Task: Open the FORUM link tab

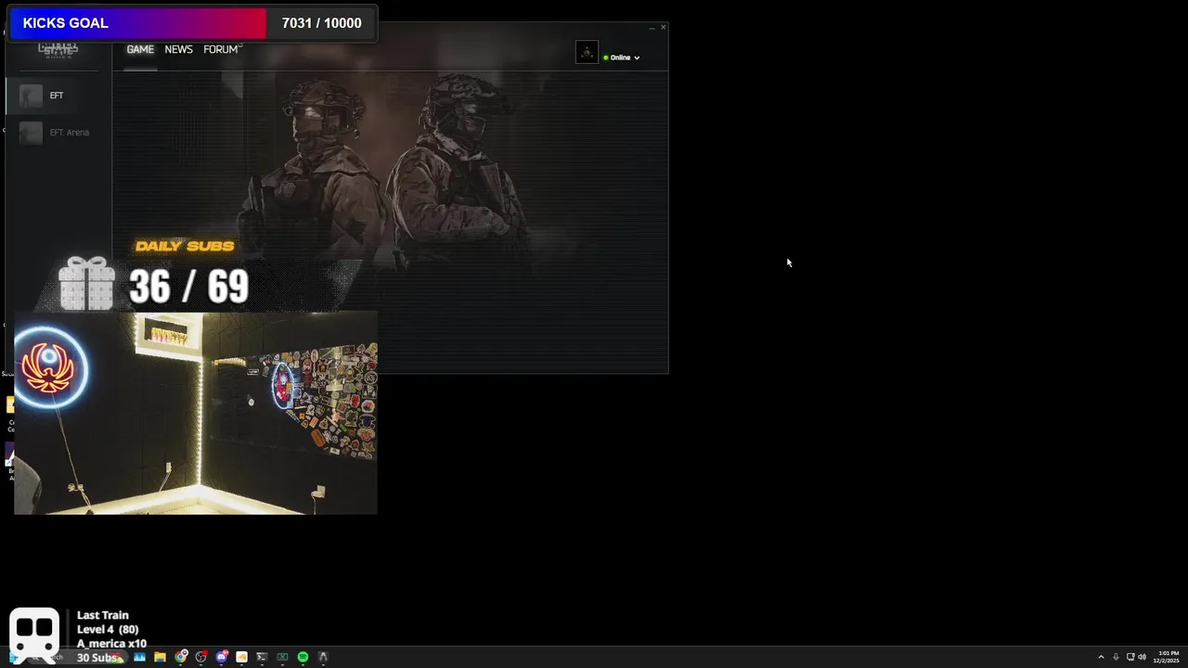Action: click(222, 49)
